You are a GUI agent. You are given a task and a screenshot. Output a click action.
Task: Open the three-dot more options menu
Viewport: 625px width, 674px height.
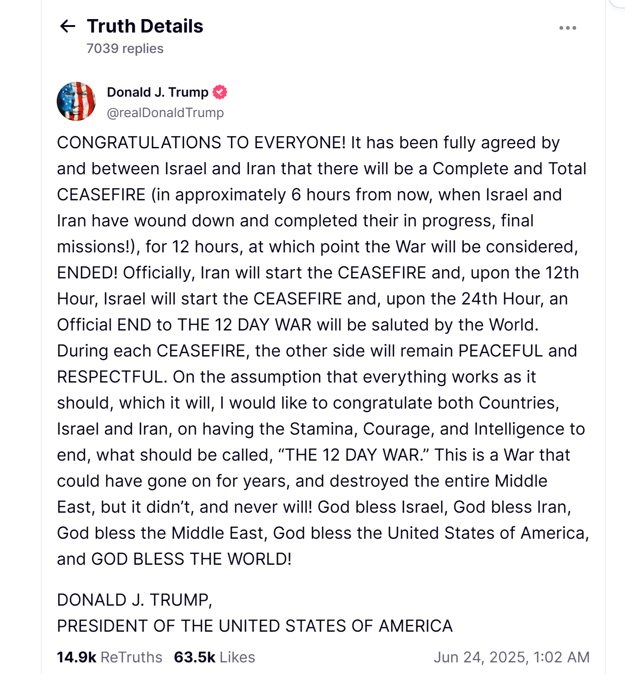567,28
